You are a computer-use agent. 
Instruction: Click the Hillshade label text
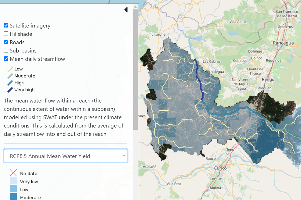21,34
